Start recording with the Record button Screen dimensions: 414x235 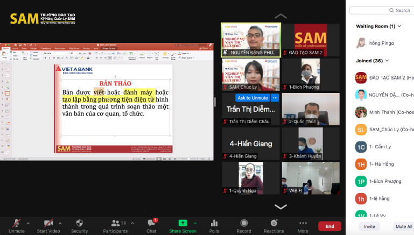(x=244, y=226)
